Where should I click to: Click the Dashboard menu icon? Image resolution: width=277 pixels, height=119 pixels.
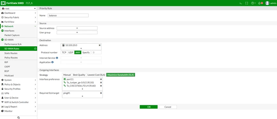(3, 13)
